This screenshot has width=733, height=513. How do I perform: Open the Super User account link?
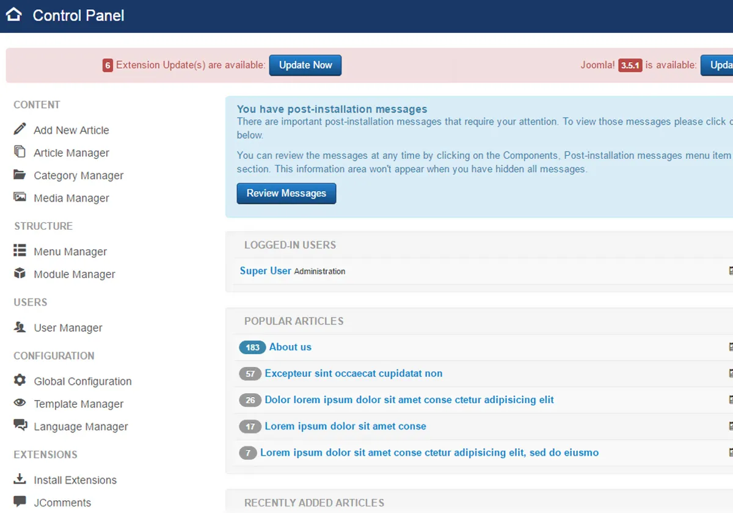click(x=265, y=271)
